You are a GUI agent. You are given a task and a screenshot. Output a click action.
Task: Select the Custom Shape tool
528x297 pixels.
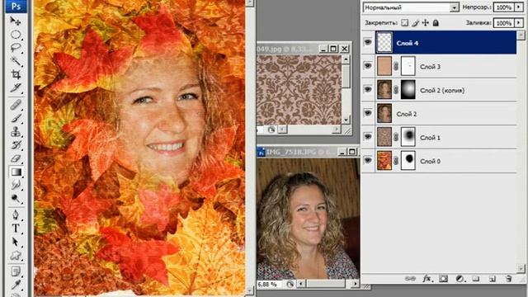16,255
